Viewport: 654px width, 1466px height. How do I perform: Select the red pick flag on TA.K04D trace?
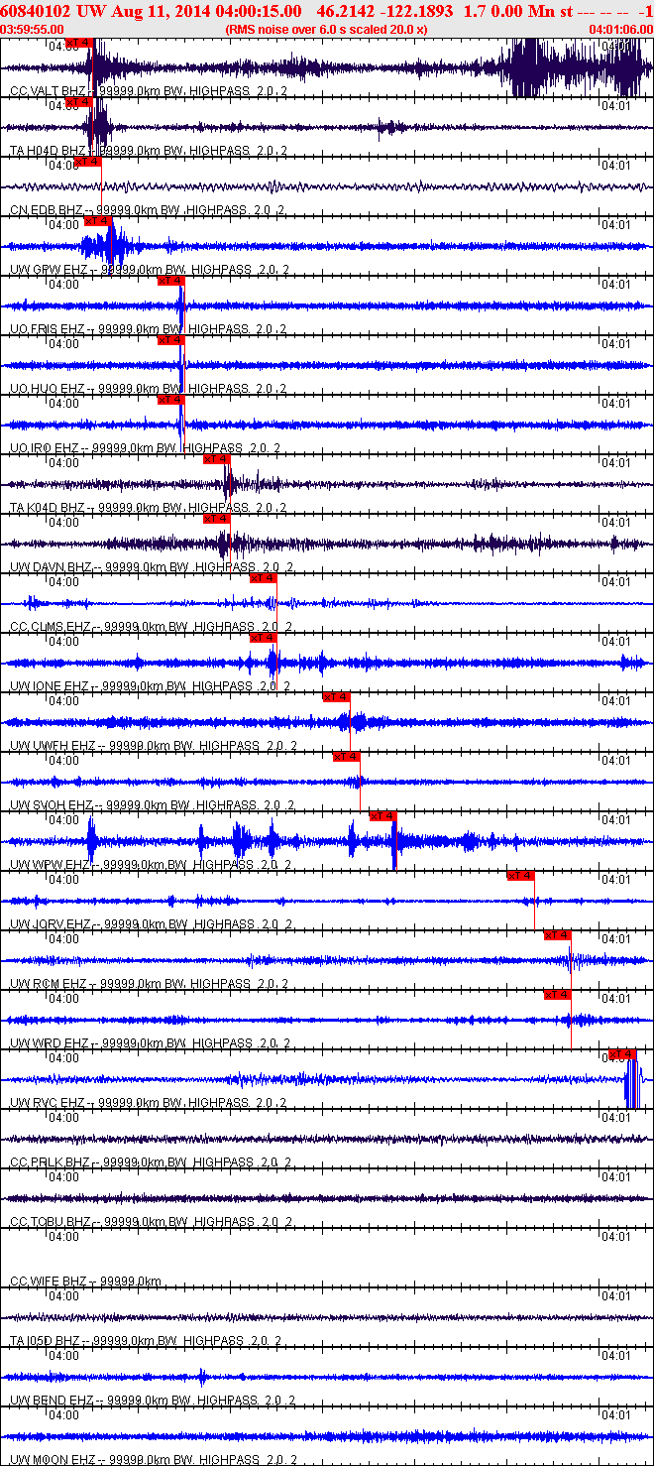(216, 459)
